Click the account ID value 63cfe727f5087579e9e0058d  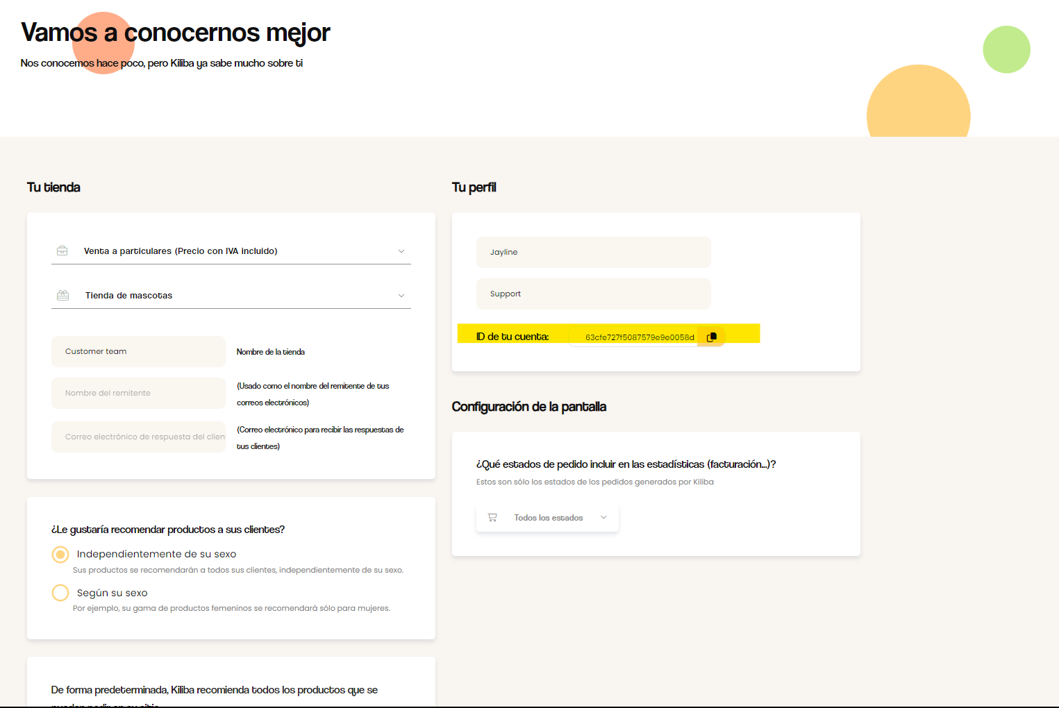(640, 337)
